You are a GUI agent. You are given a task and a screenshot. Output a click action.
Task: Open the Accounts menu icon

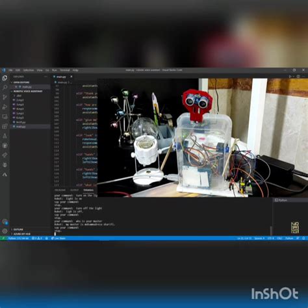5,222
